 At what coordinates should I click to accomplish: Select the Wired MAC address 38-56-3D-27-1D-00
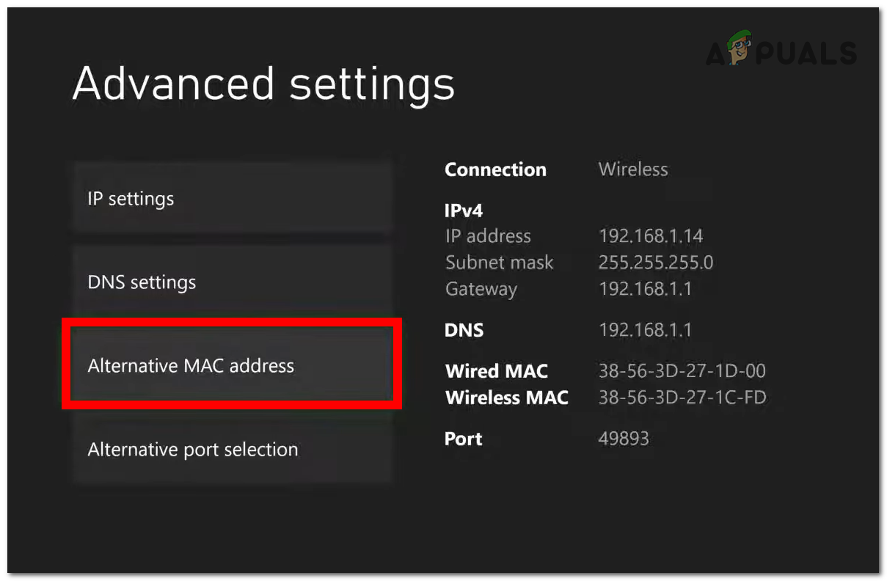tap(682, 371)
